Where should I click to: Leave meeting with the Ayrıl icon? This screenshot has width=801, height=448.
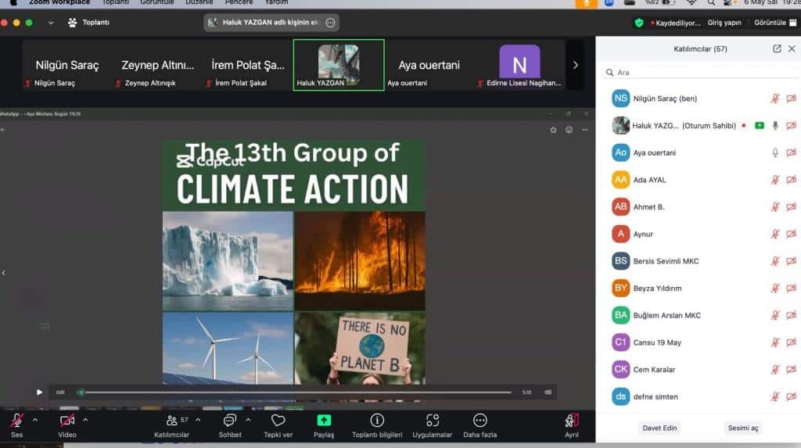pos(572,421)
